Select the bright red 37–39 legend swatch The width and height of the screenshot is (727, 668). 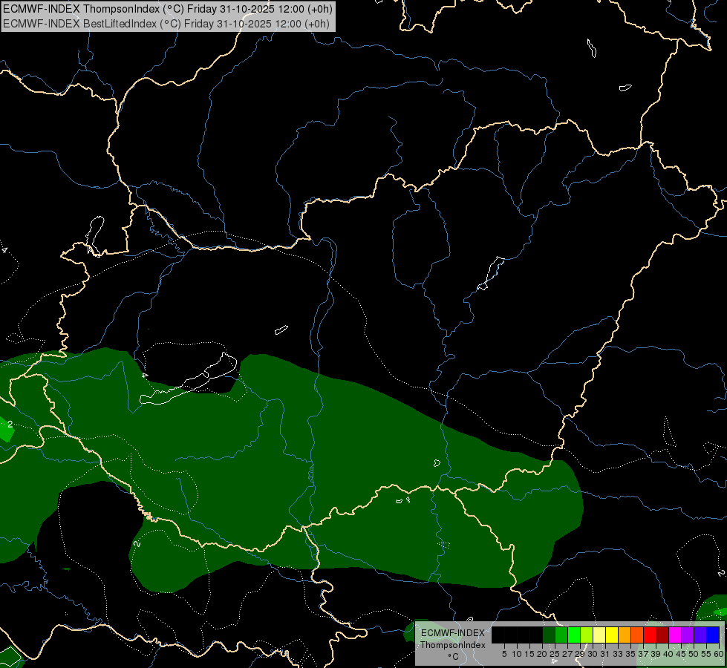pos(650,635)
